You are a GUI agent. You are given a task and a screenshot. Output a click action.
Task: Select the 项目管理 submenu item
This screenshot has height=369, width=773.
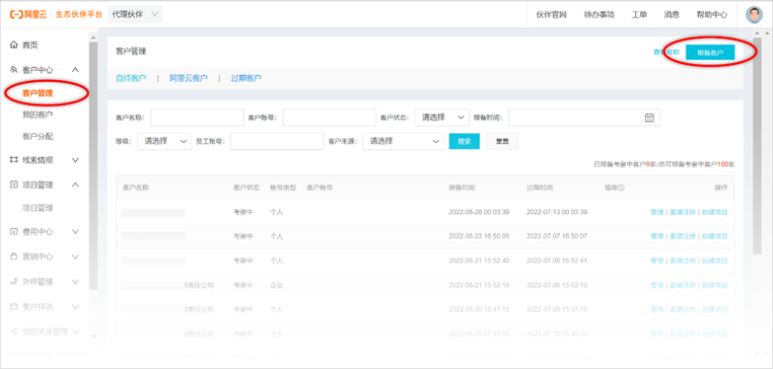pos(37,208)
